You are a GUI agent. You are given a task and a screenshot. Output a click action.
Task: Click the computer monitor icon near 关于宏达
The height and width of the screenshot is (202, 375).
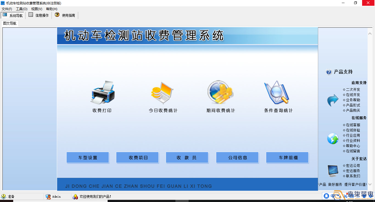(x=332, y=170)
